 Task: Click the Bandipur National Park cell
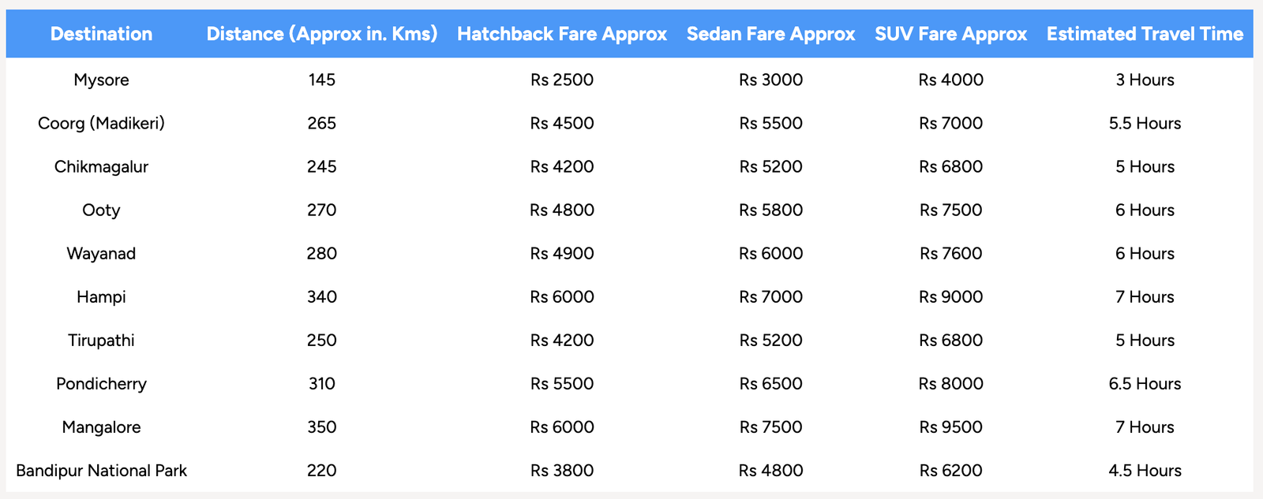point(101,471)
